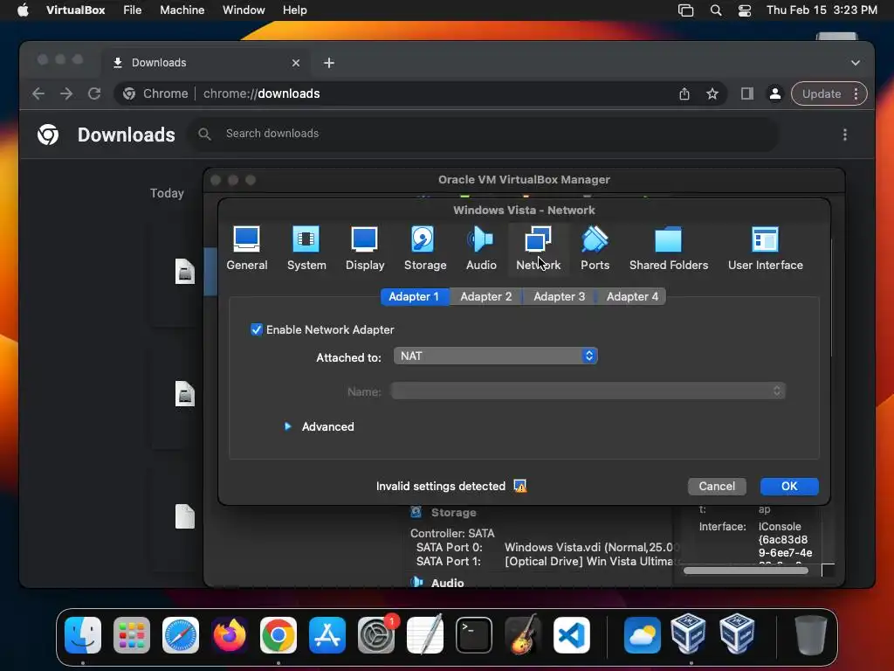Click the horizontal scrollbar in VirtualBox Manager
This screenshot has width=894, height=671.
click(x=746, y=570)
